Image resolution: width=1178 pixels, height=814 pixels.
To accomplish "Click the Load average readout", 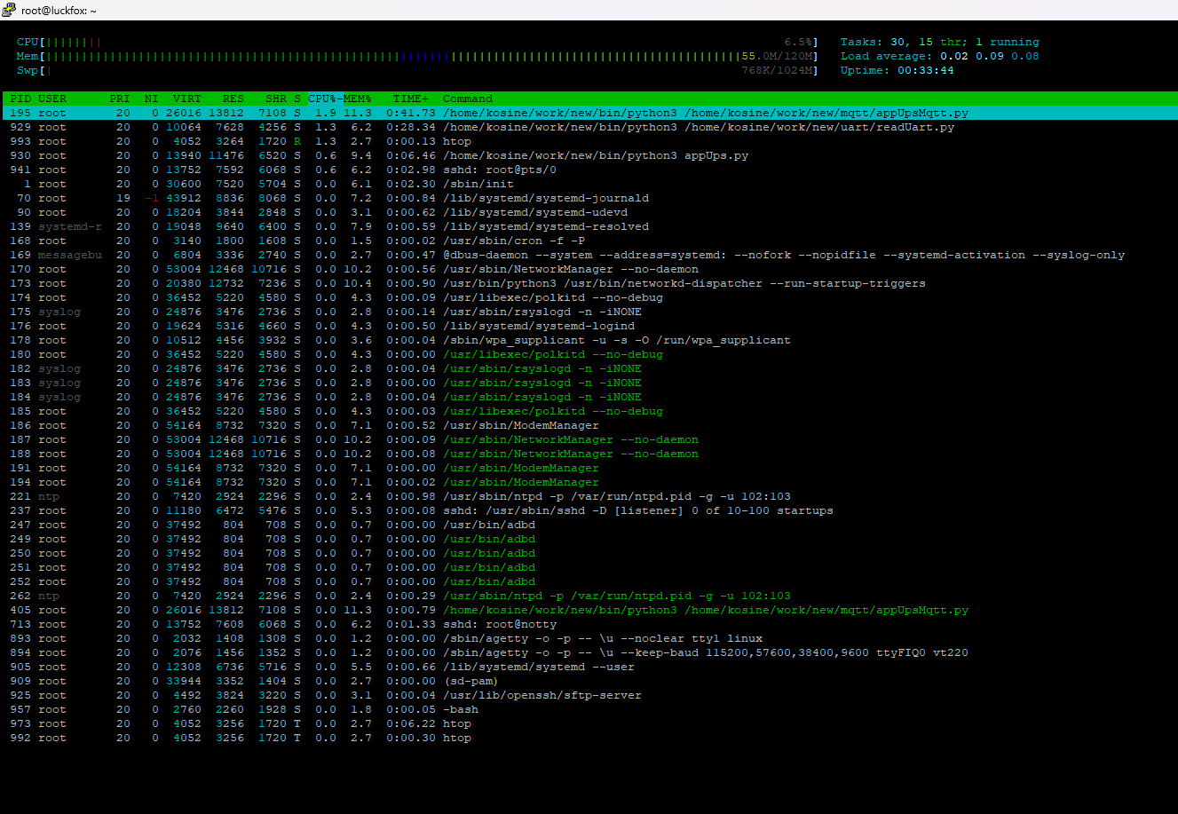I will click(x=939, y=56).
